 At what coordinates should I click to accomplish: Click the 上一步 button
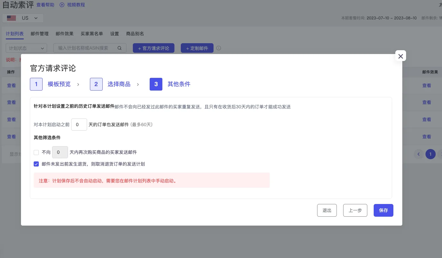355,210
